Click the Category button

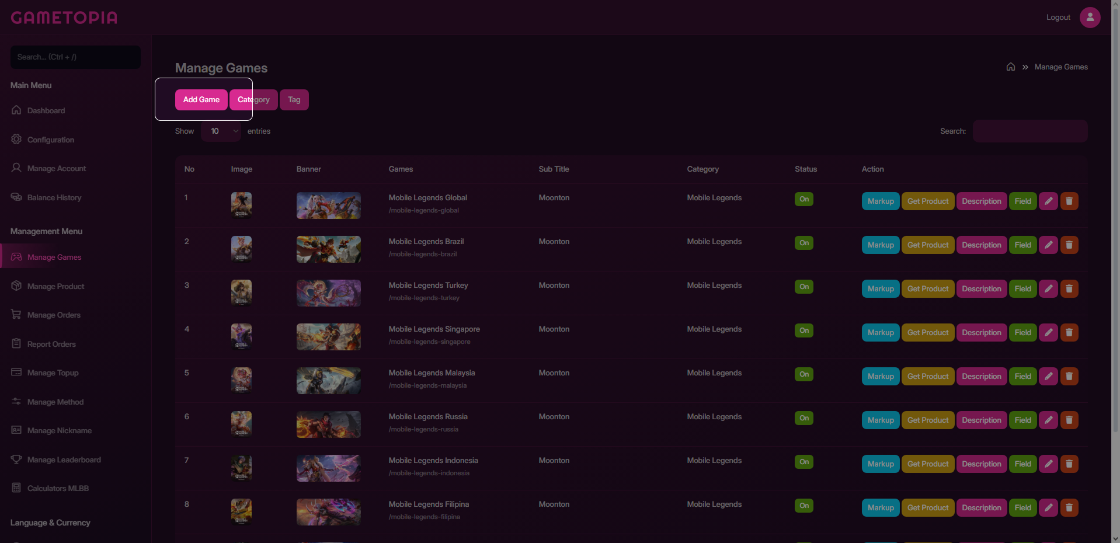[x=253, y=100]
